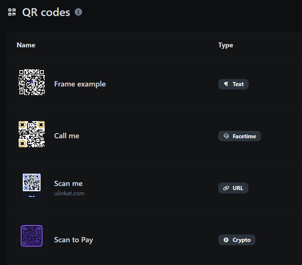Open the Frame example QR code entry

click(80, 84)
